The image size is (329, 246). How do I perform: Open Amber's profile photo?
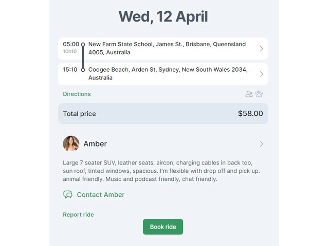click(71, 143)
